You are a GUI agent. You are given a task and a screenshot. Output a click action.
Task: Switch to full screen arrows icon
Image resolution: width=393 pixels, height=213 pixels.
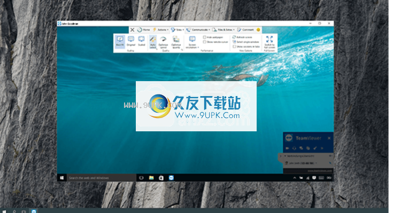[269, 39]
